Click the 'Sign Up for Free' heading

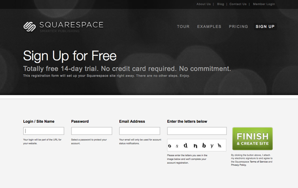click(x=70, y=56)
